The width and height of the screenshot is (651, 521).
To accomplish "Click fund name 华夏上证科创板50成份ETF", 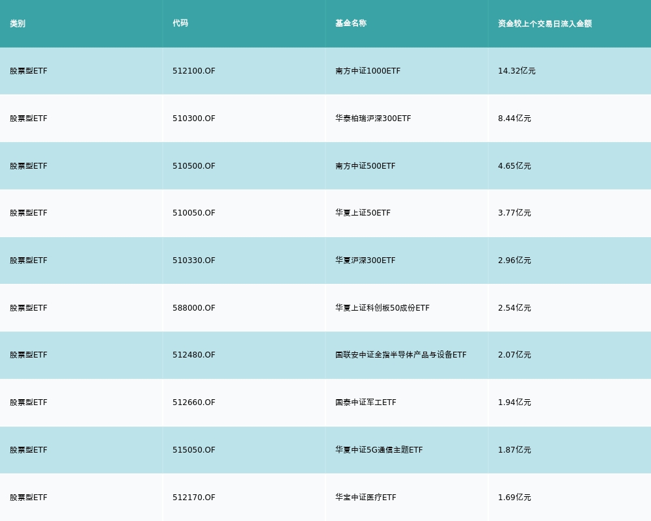I will point(382,308).
